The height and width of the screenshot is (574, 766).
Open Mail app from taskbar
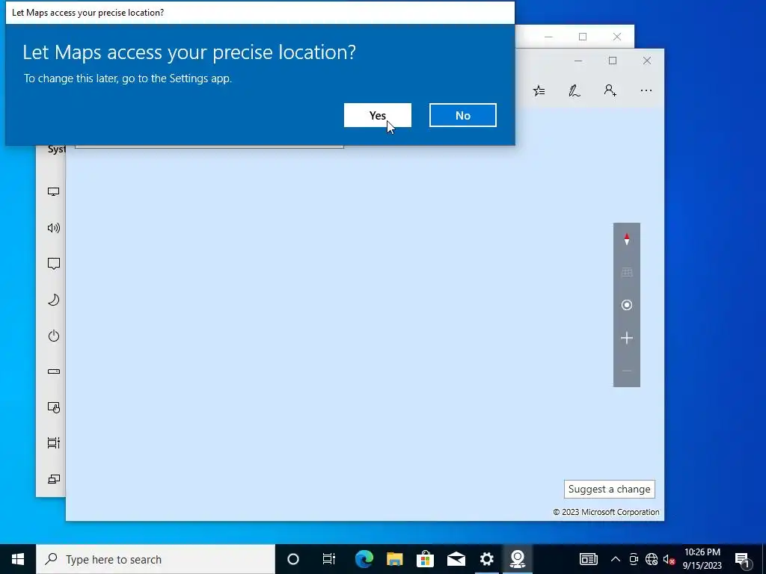(x=456, y=559)
